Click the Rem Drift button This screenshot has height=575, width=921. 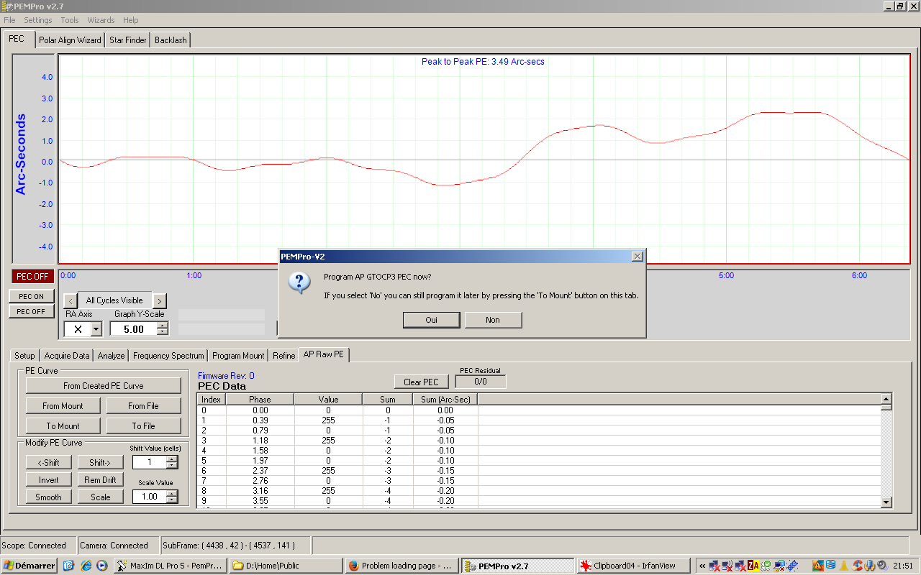[x=100, y=480]
